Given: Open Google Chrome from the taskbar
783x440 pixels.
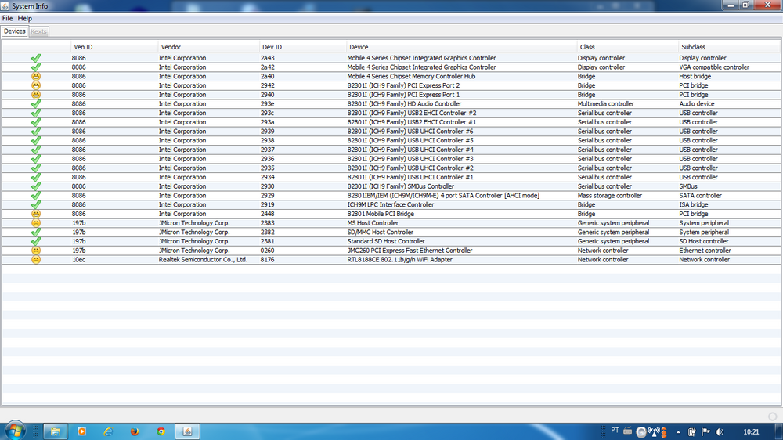Looking at the screenshot, I should coord(161,431).
